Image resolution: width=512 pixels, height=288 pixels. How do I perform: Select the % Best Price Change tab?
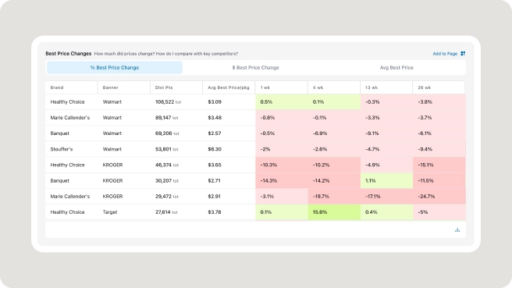[x=115, y=68]
